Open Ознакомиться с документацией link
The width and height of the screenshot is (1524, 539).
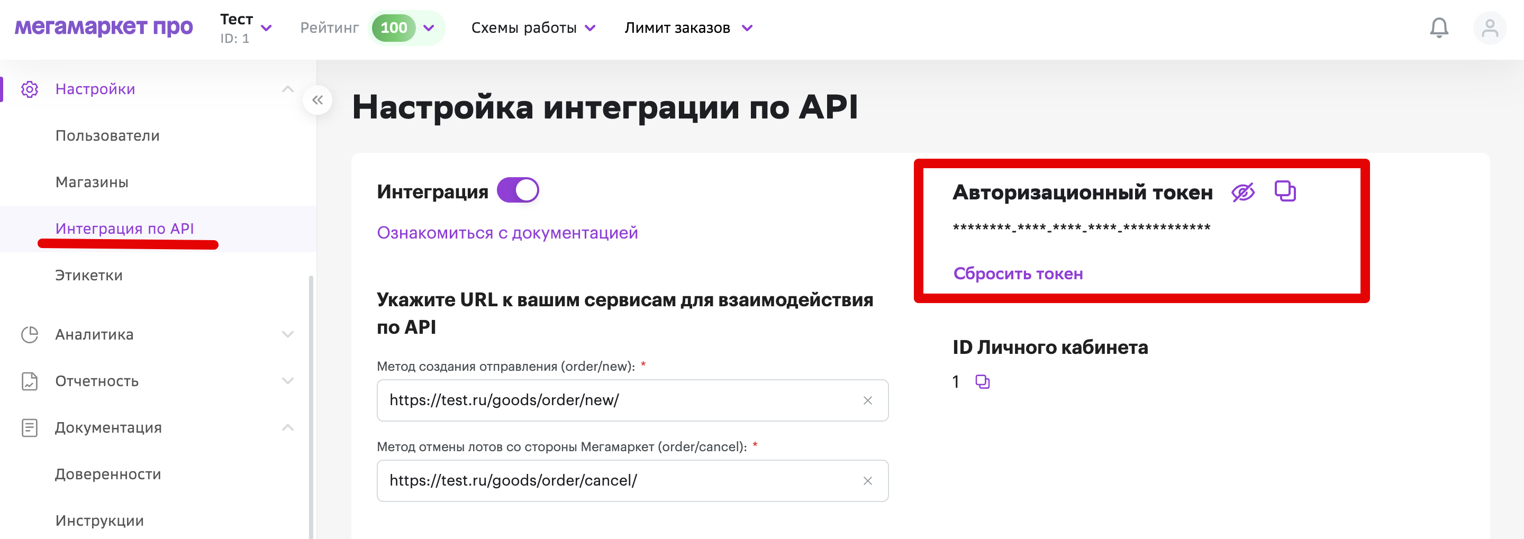507,233
